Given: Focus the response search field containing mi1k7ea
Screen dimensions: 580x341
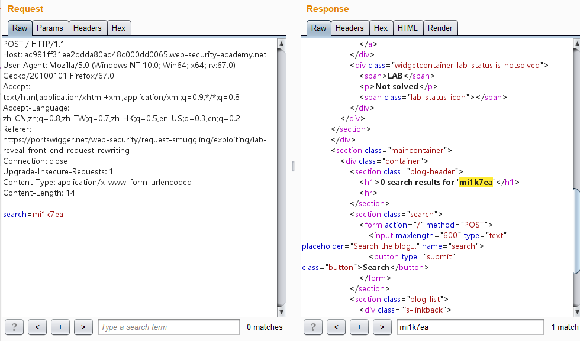Looking at the screenshot, I should (x=469, y=327).
